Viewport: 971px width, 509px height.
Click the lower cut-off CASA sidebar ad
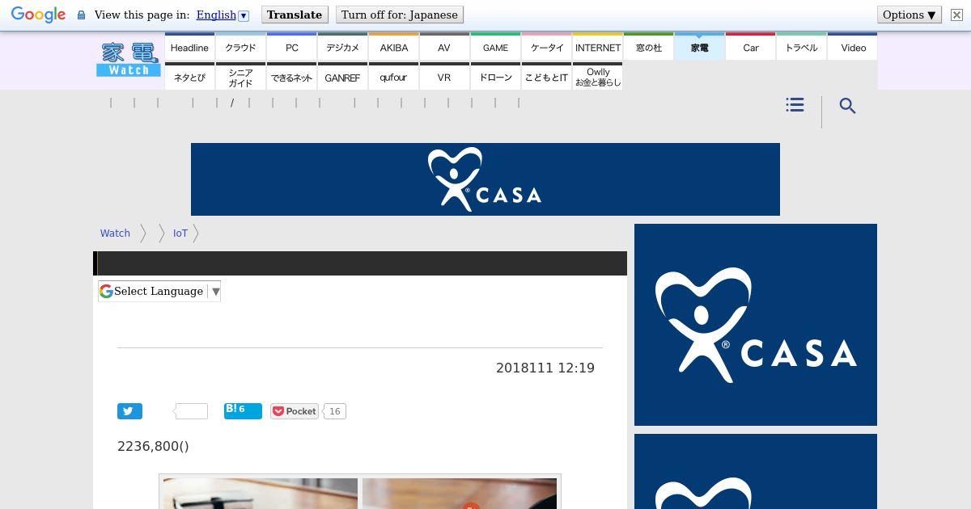pos(756,472)
